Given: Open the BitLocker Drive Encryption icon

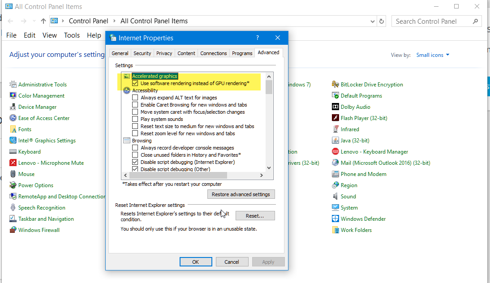Looking at the screenshot, I should tap(335, 84).
